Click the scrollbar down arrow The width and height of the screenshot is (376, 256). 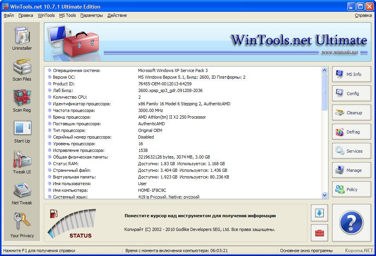pos(325,195)
